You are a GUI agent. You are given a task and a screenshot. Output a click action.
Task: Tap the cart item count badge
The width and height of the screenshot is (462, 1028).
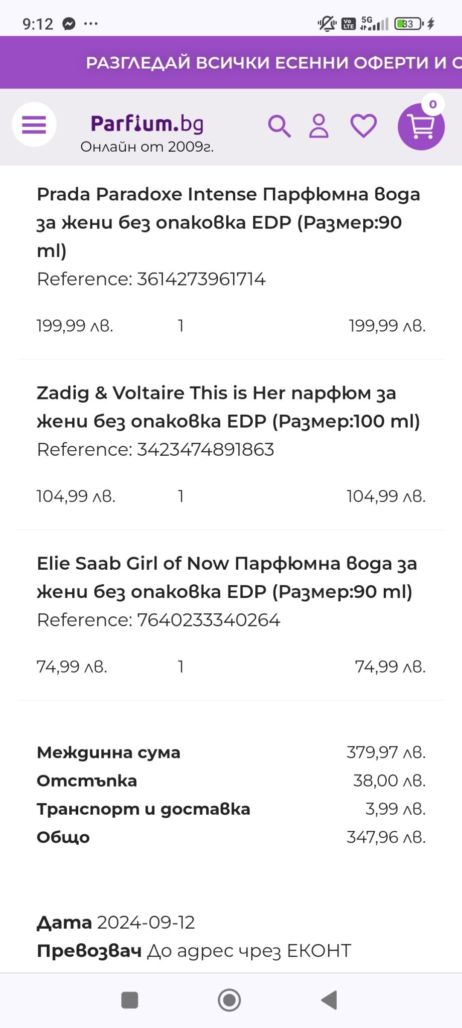tap(433, 104)
